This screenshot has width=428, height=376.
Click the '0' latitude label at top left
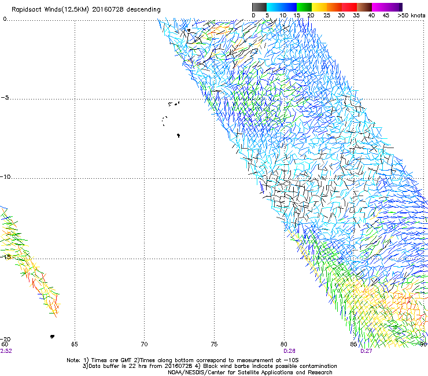pos(5,19)
